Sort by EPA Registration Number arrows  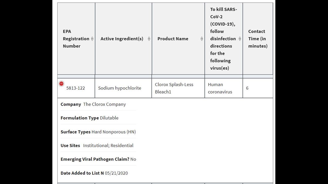pyautogui.click(x=92, y=38)
